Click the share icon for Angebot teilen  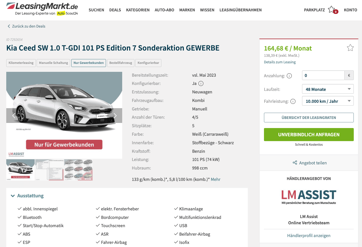tap(295, 163)
